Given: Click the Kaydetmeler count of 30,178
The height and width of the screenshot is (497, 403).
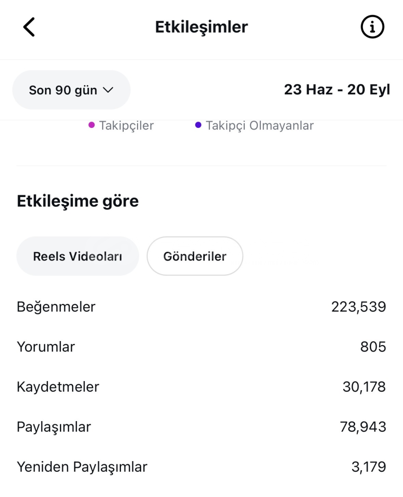Looking at the screenshot, I should (x=363, y=387).
